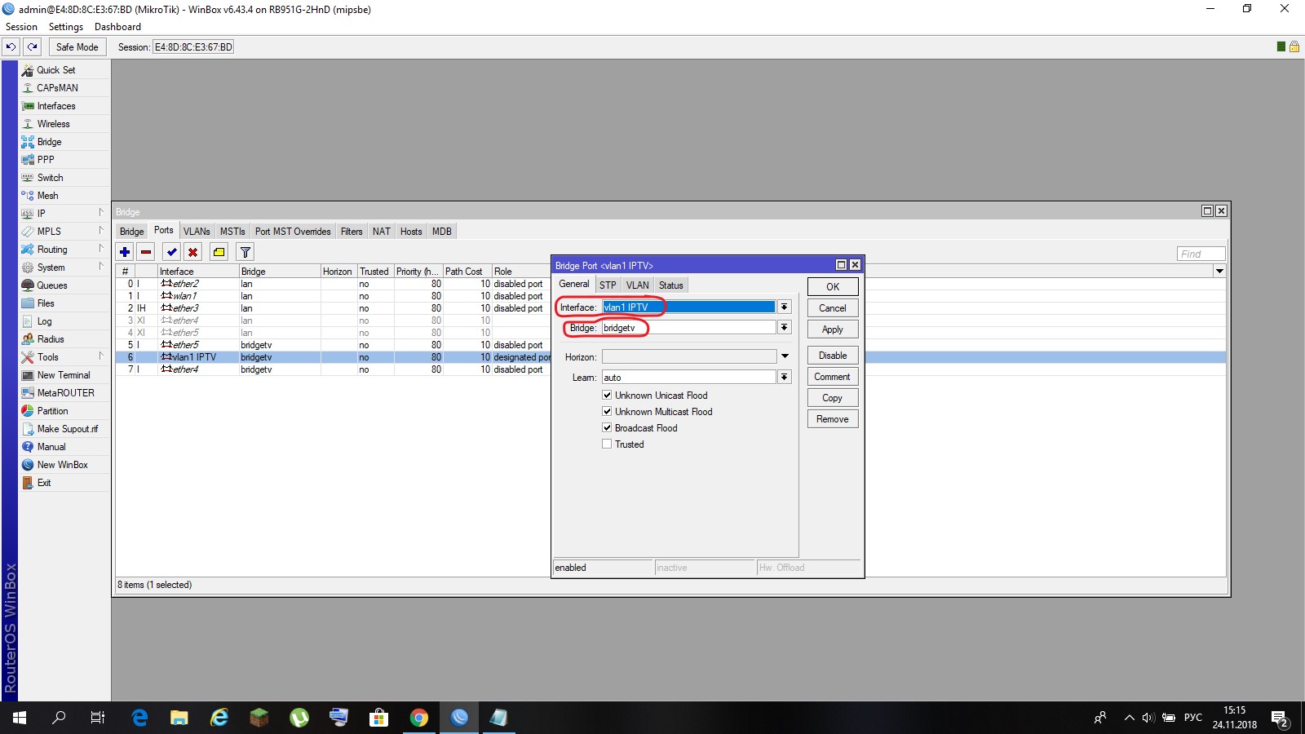Switch to Status tab in Bridge Port

point(671,285)
